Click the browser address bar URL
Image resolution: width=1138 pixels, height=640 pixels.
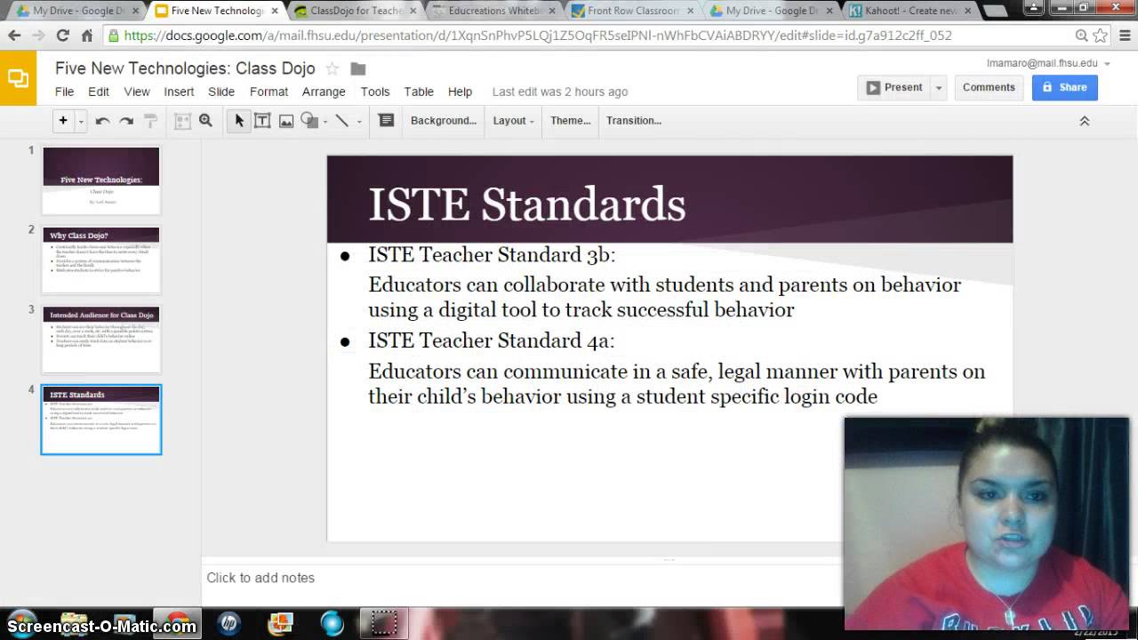click(538, 36)
